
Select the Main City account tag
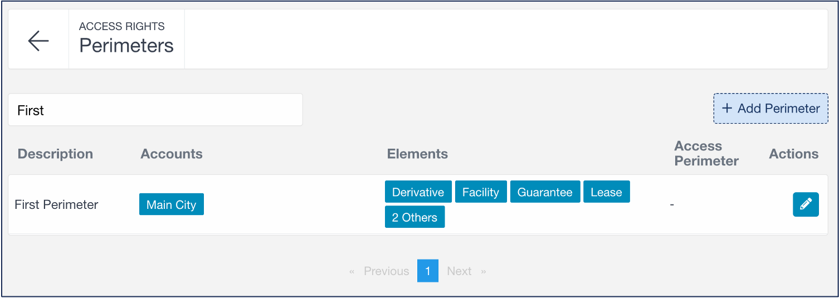[x=171, y=204]
